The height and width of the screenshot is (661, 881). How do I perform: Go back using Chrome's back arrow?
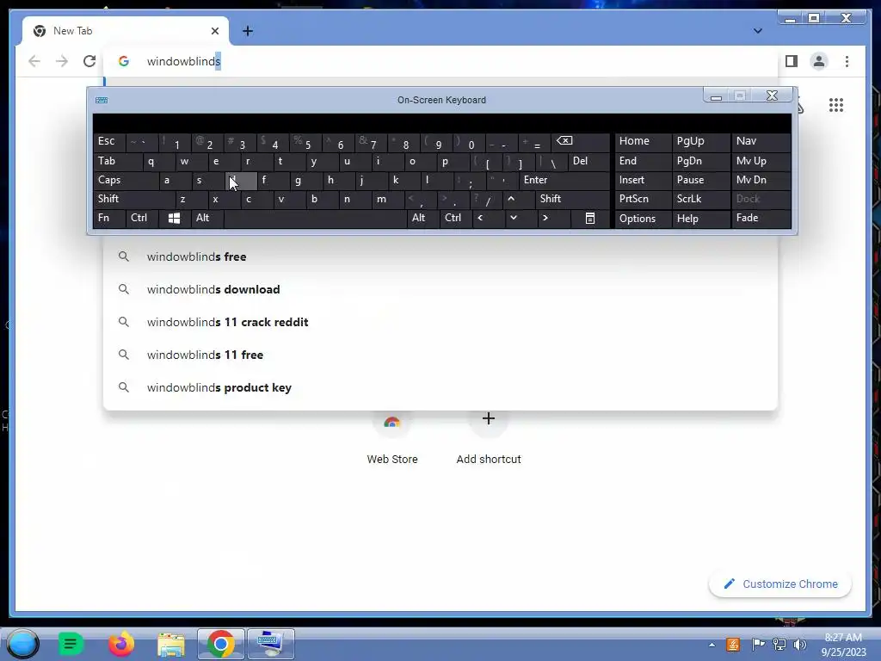[34, 61]
